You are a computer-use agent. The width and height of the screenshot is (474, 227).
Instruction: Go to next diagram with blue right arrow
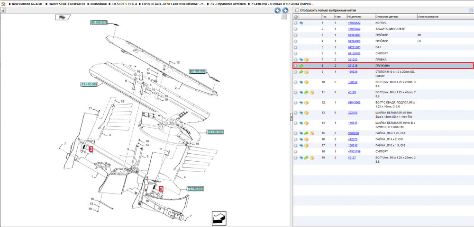[x=285, y=10]
